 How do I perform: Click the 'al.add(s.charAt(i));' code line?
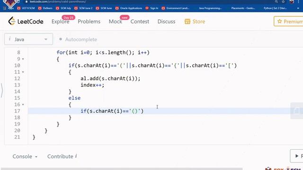click(x=110, y=78)
